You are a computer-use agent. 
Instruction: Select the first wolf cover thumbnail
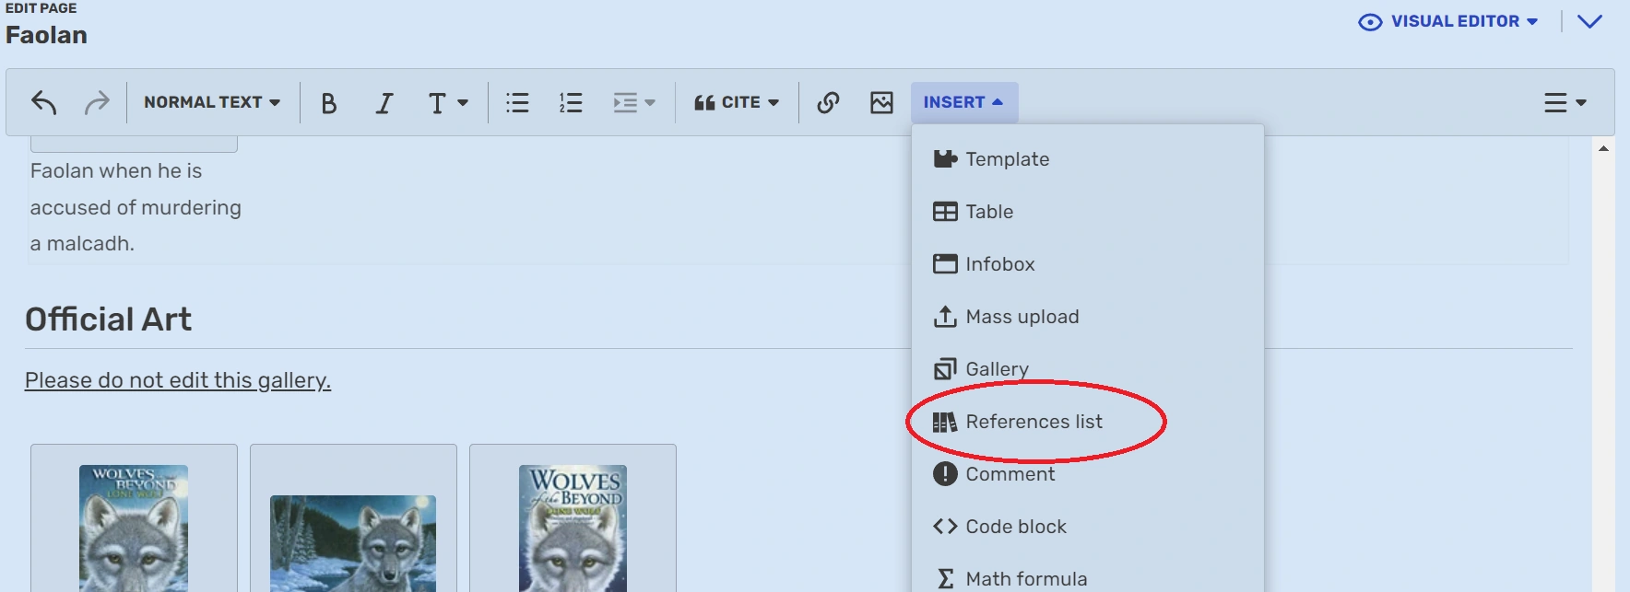click(x=134, y=528)
